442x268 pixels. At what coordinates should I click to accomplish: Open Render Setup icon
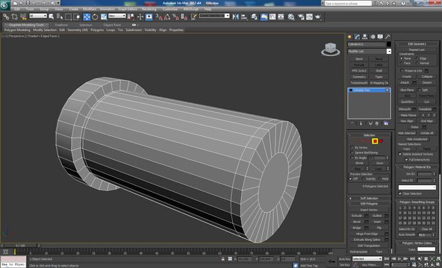[301, 17]
